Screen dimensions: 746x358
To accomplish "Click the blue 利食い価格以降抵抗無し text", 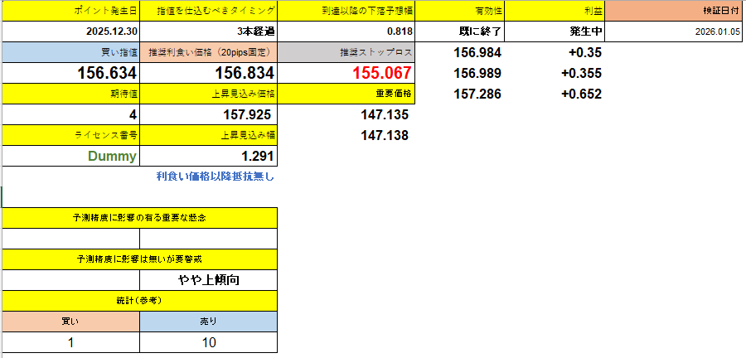I will click(216, 177).
